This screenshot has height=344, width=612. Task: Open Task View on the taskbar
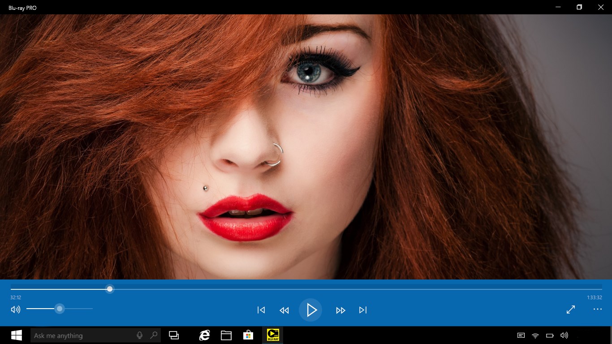pos(174,335)
